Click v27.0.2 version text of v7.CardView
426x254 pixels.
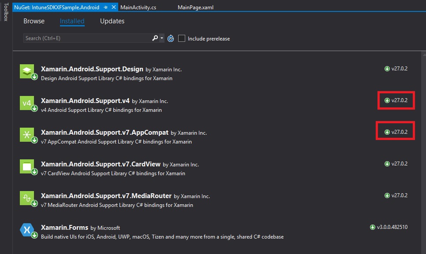click(x=400, y=164)
